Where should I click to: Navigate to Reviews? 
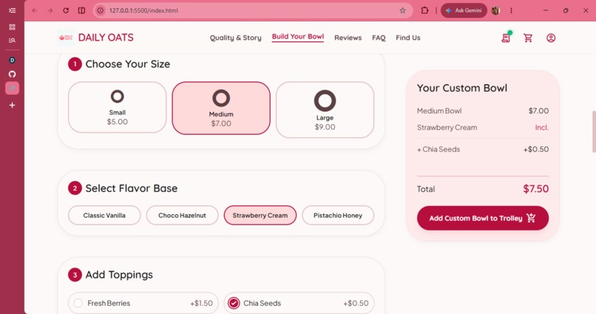(x=348, y=38)
